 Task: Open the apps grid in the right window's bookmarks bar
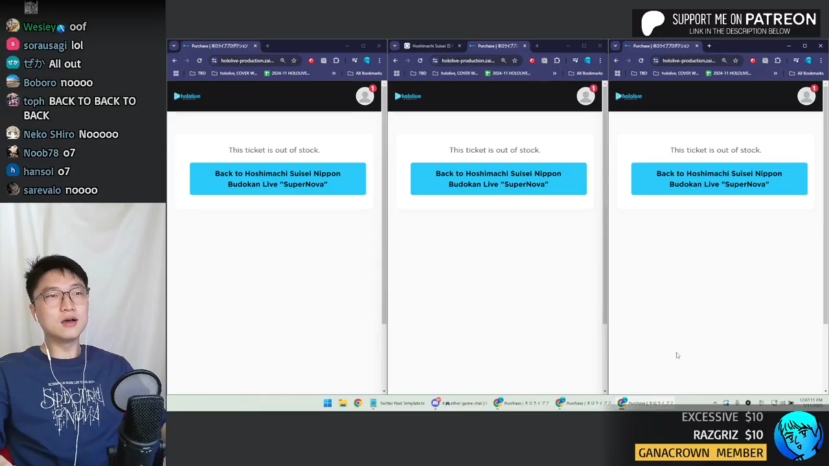618,73
